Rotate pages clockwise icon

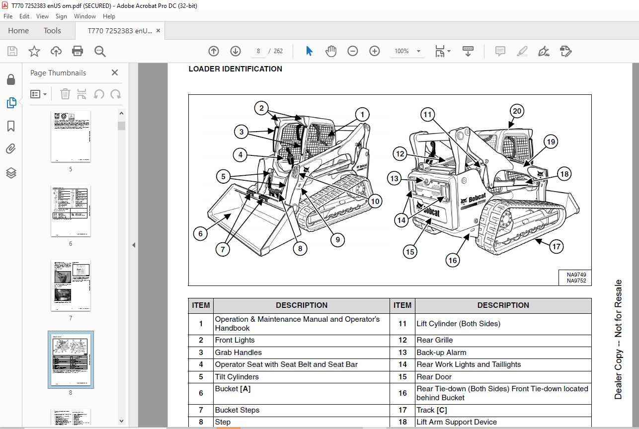coord(116,94)
